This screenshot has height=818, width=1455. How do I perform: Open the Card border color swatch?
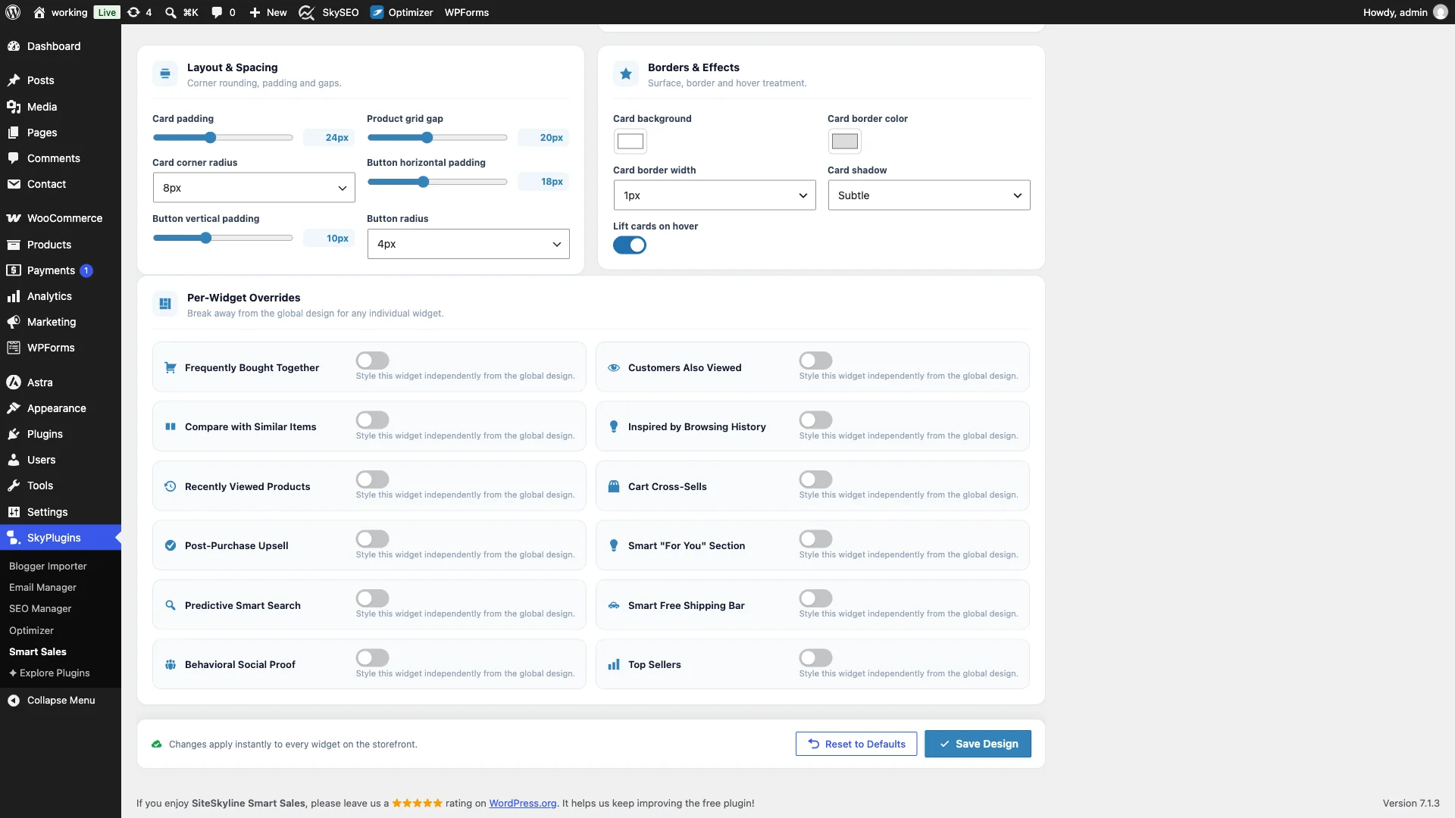click(845, 141)
